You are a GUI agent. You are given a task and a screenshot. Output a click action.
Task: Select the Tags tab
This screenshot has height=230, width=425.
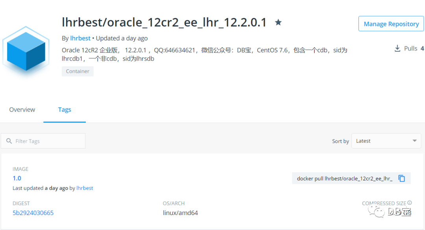click(x=65, y=109)
